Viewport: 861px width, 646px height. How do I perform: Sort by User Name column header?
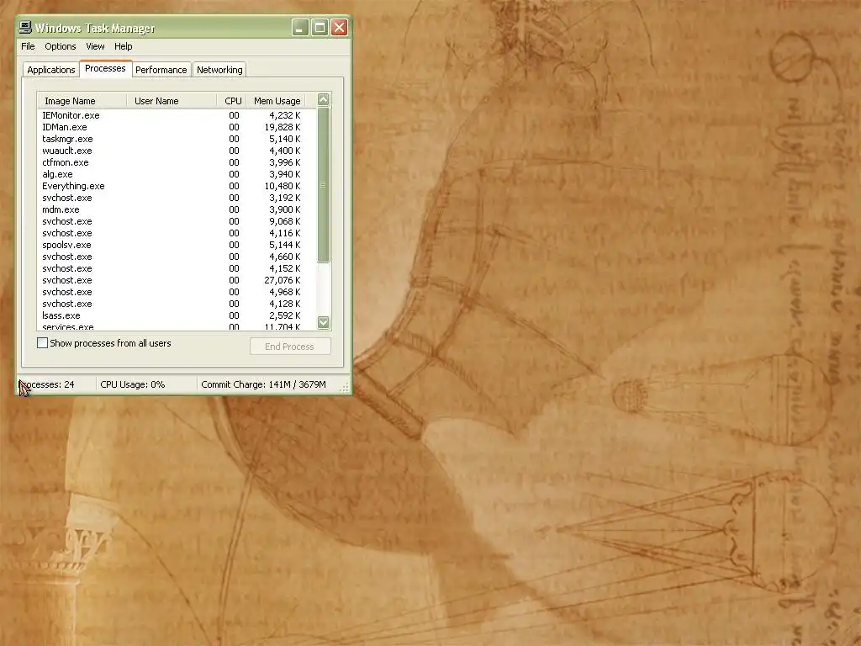pyautogui.click(x=172, y=101)
